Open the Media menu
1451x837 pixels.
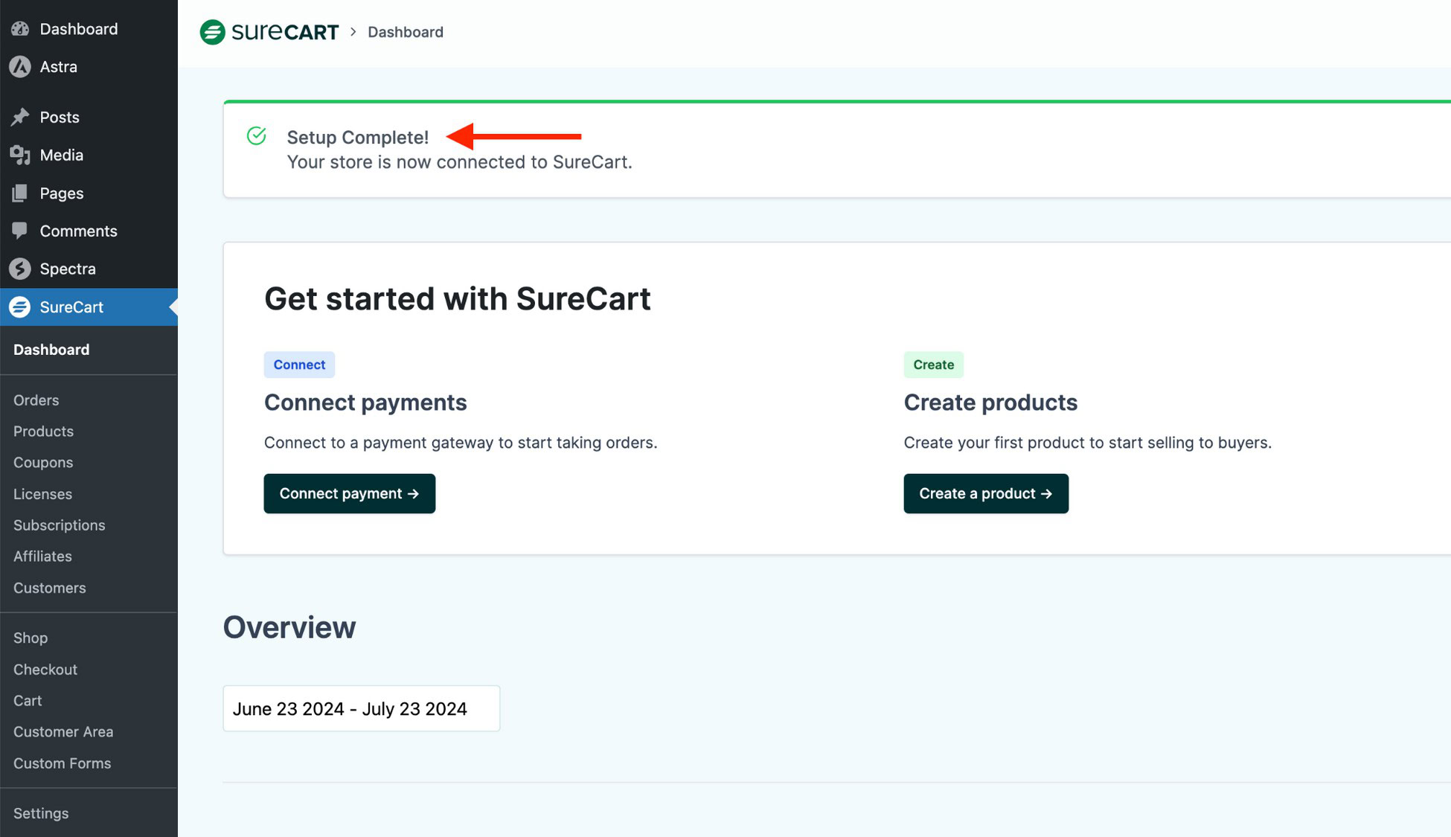pos(89,155)
